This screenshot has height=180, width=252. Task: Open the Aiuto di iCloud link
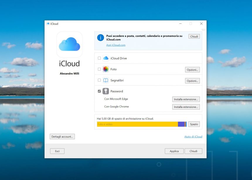(193, 137)
